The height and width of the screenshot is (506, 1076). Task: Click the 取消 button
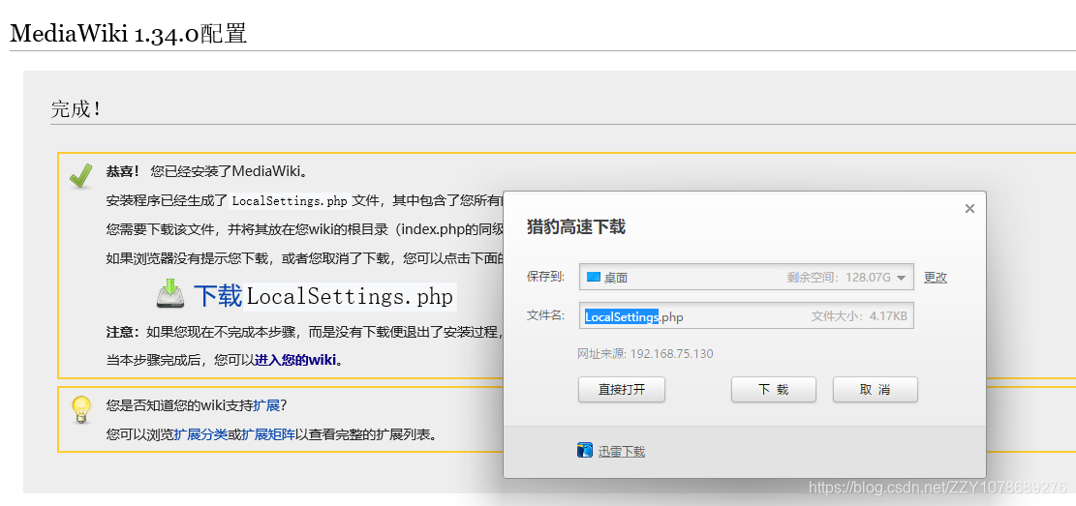coord(875,390)
